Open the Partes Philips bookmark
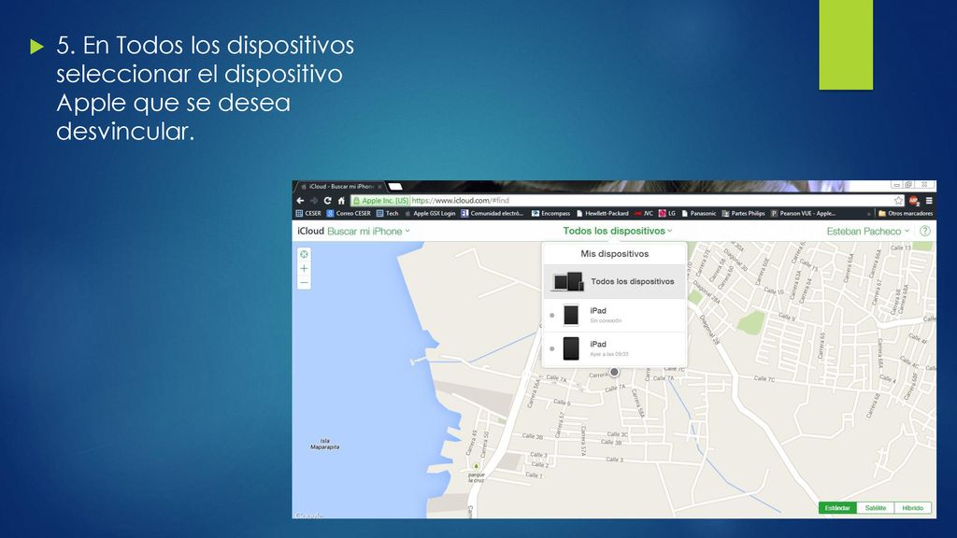Viewport: 957px width, 538px height. pos(743,214)
